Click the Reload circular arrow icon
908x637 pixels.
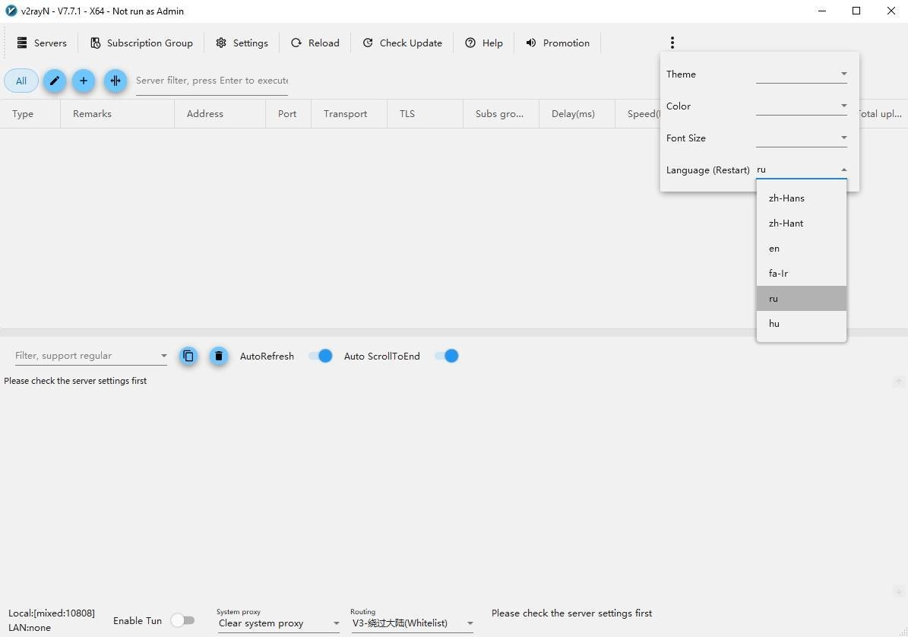296,43
